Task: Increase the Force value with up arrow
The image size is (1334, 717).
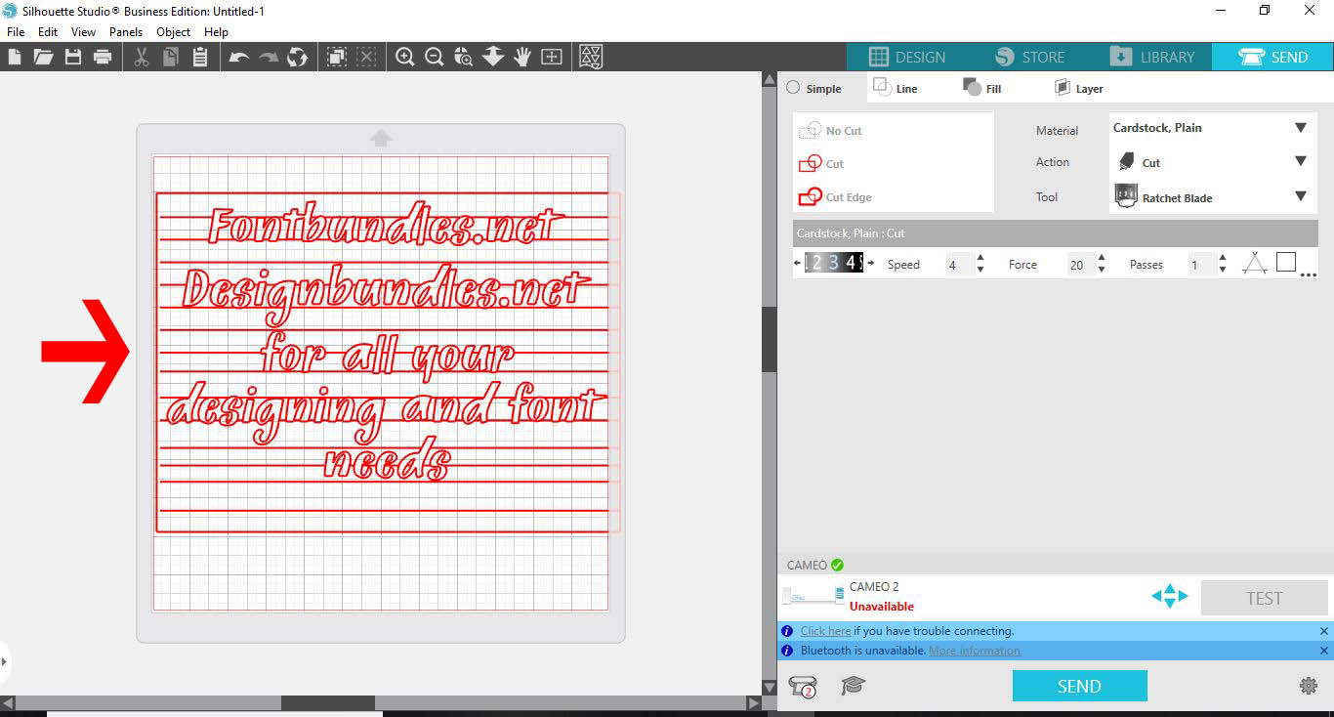Action: pyautogui.click(x=1102, y=259)
